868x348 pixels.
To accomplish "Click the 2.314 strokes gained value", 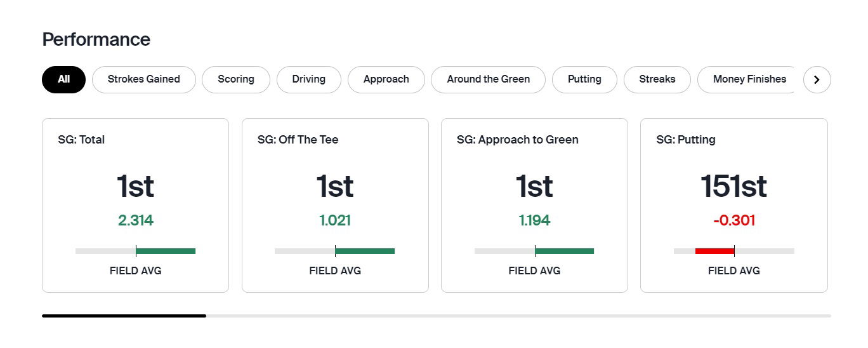I will pyautogui.click(x=135, y=220).
